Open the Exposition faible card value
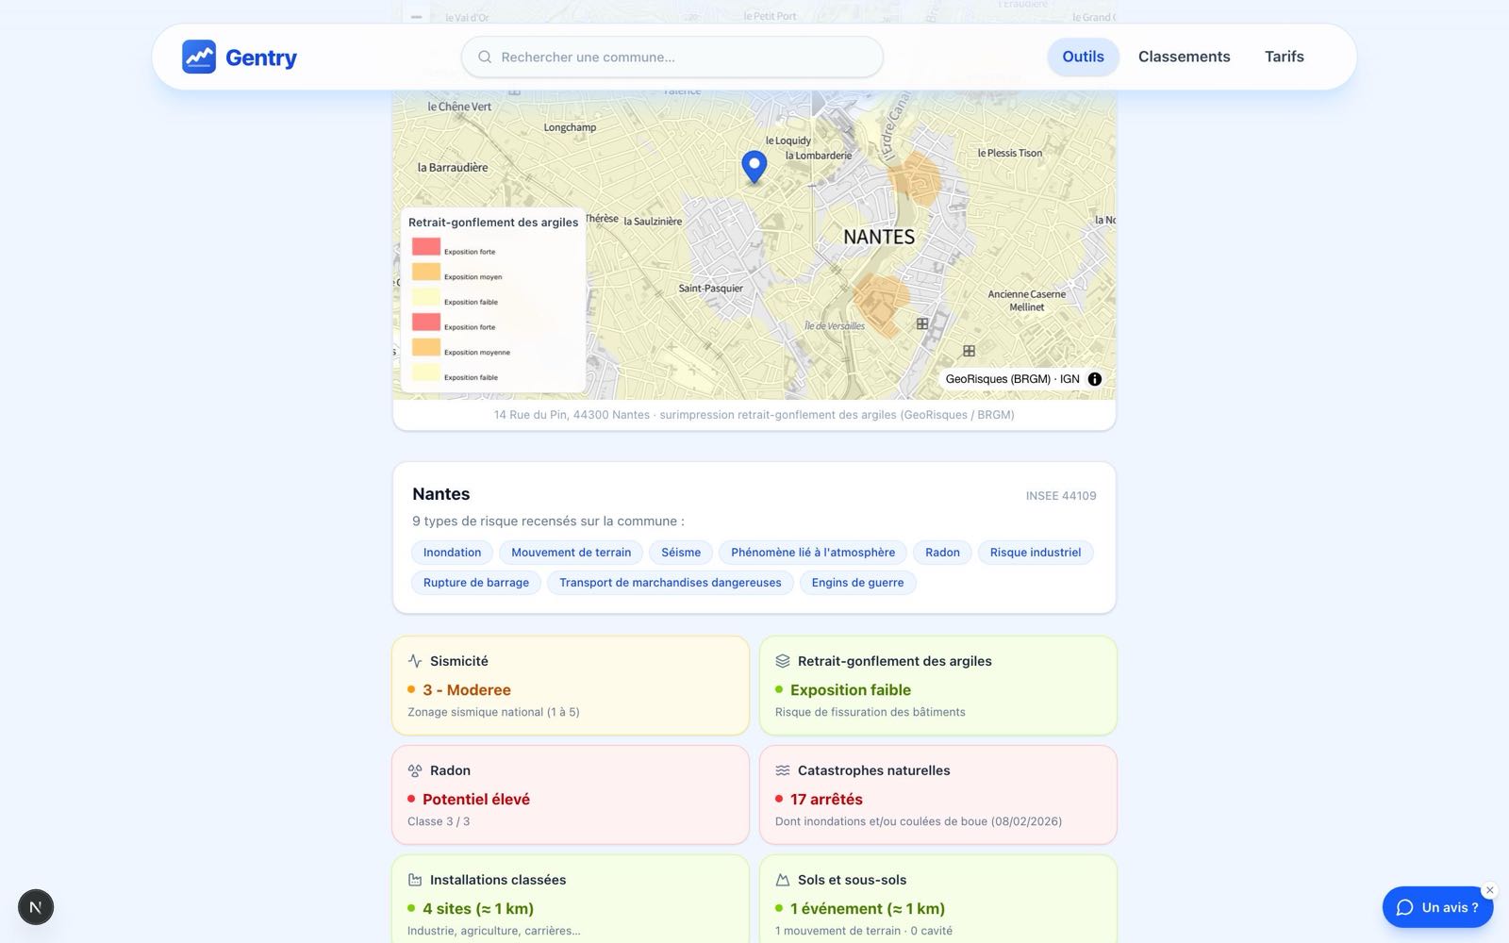This screenshot has height=943, width=1509. pos(851,690)
